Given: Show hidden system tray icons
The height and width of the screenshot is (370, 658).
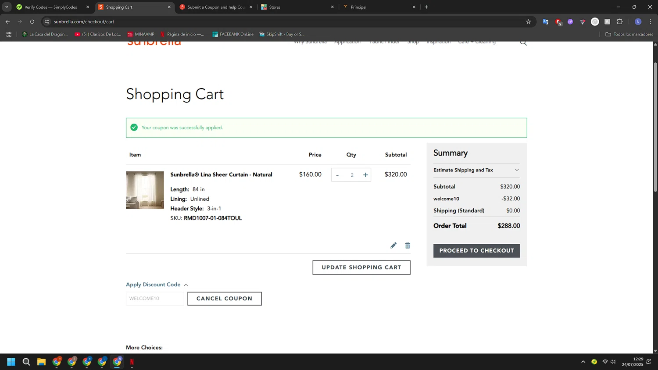Looking at the screenshot, I should (x=583, y=362).
